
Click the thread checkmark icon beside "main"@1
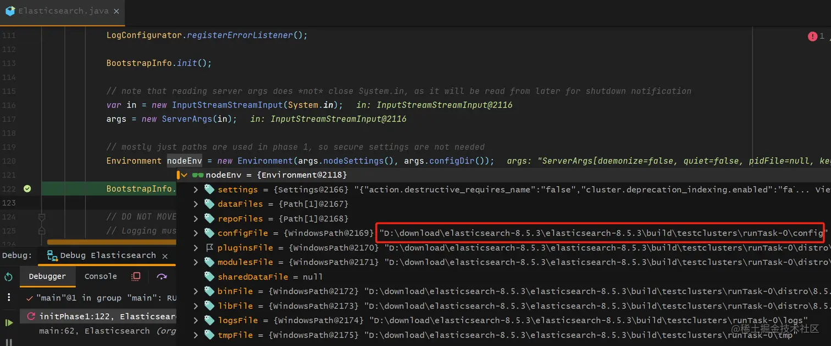tap(30, 298)
